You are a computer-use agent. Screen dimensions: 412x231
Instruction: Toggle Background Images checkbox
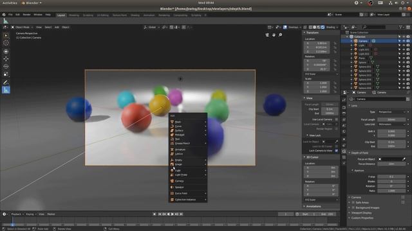coord(353,207)
